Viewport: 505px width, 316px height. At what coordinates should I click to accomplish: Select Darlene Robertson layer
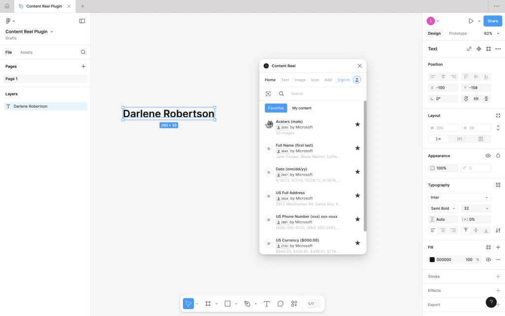45,107
